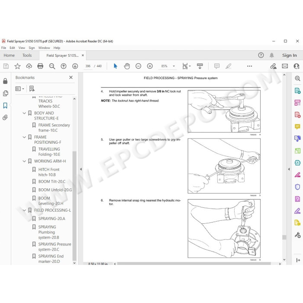
Task: Click the Save file icon
Action: pos(6,66)
